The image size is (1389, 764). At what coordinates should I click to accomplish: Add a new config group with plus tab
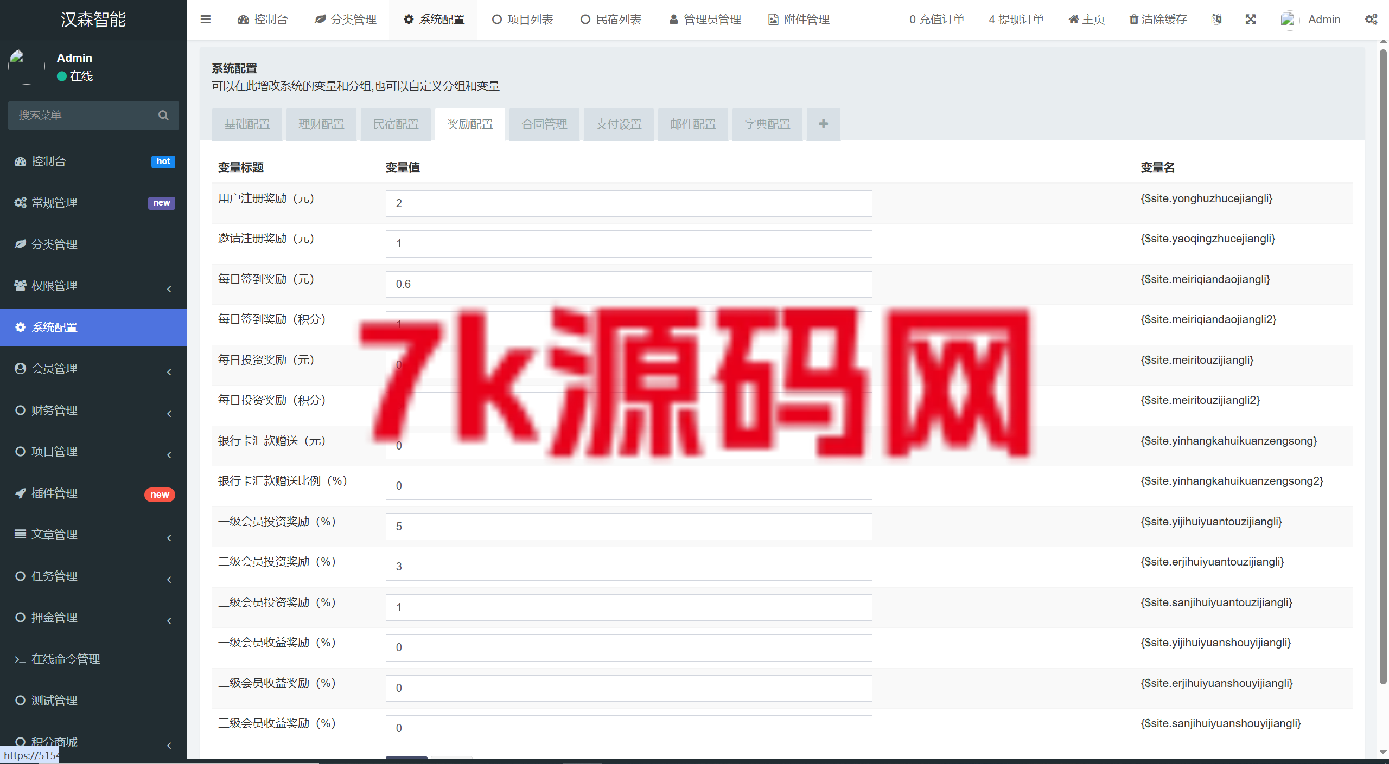pyautogui.click(x=823, y=124)
